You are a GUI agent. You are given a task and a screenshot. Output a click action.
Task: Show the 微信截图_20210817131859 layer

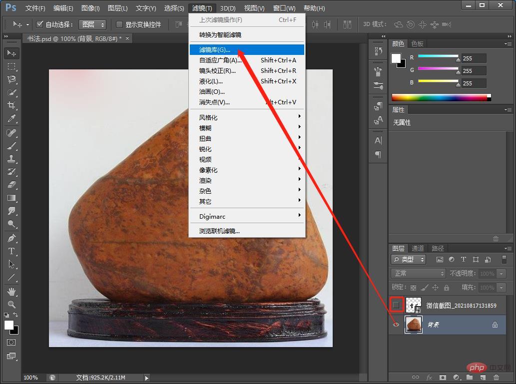coord(396,305)
